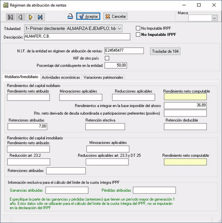Click inmobiliario Rendimiento neto computable yellow field
Image resolution: width=222 pixels, height=223 pixels.
185,162
